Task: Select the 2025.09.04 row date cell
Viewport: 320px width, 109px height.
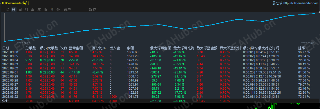Action: click(10, 60)
